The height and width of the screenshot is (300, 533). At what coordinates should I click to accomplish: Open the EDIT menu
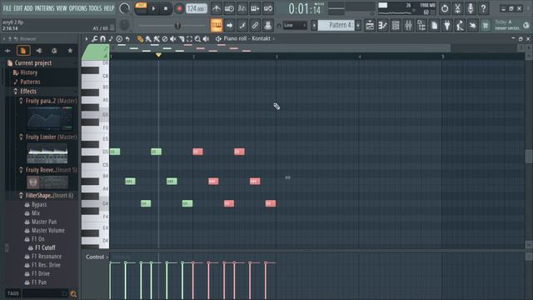point(18,8)
